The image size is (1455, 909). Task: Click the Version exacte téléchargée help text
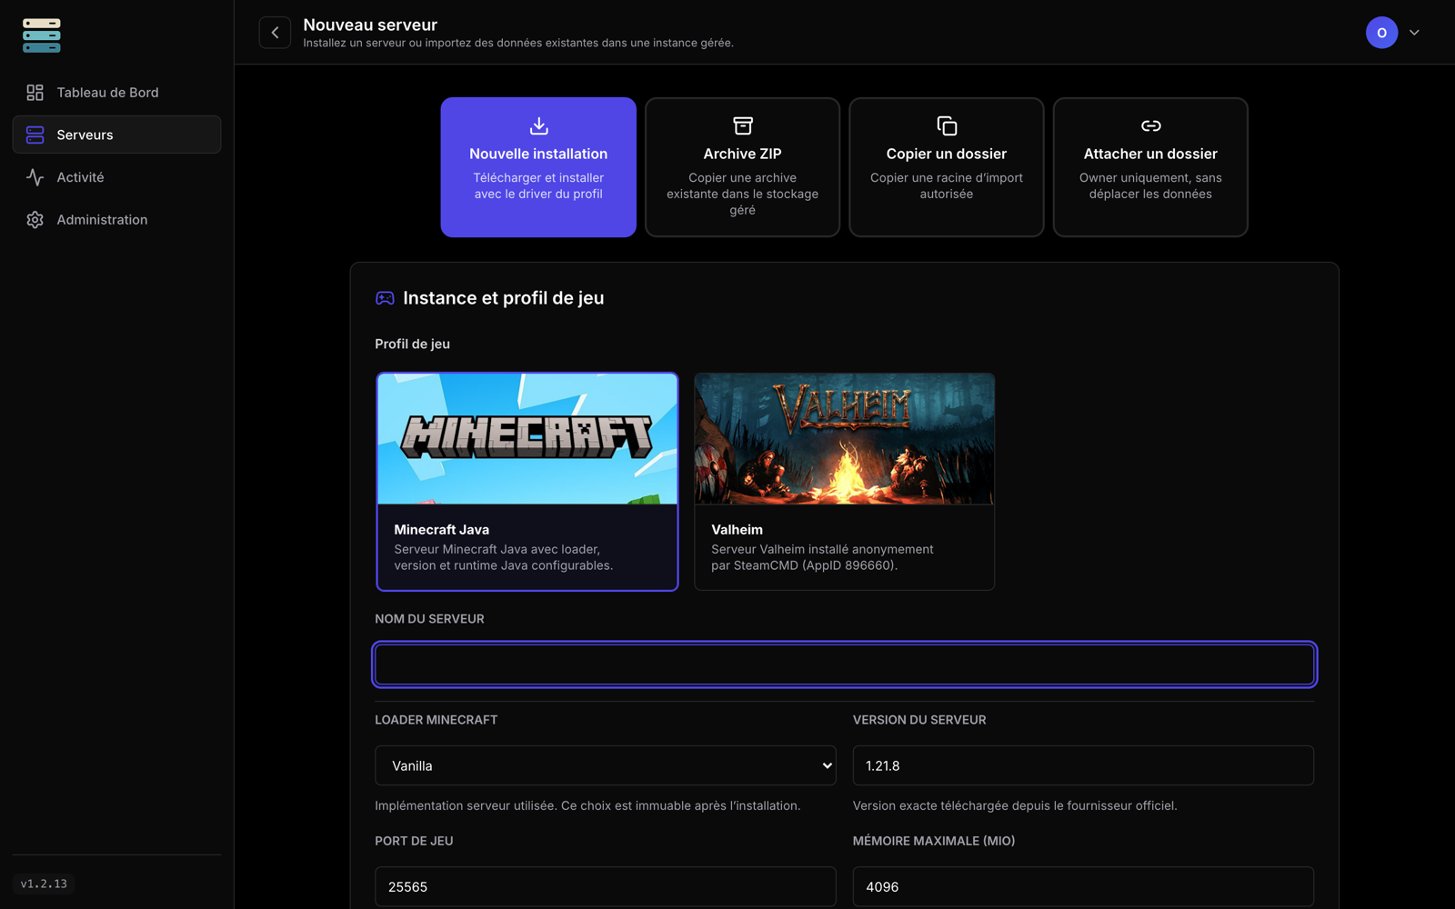[1015, 805]
